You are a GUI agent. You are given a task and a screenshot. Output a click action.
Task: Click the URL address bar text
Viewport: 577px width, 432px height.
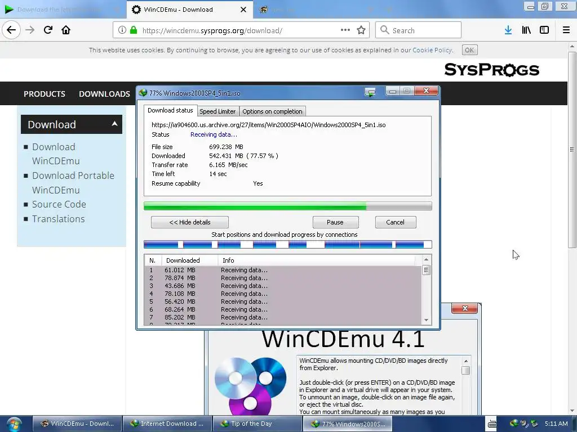point(212,30)
